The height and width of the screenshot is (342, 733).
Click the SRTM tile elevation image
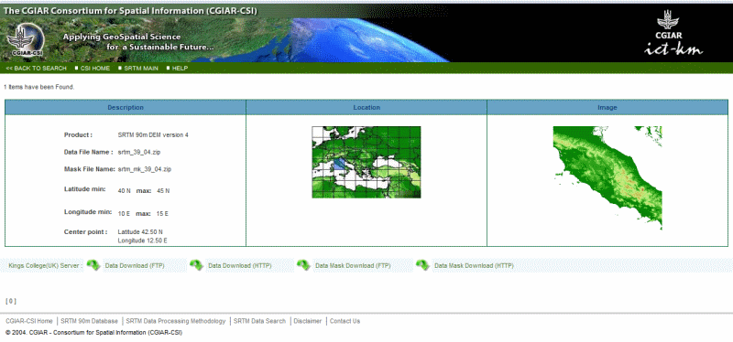(x=607, y=177)
